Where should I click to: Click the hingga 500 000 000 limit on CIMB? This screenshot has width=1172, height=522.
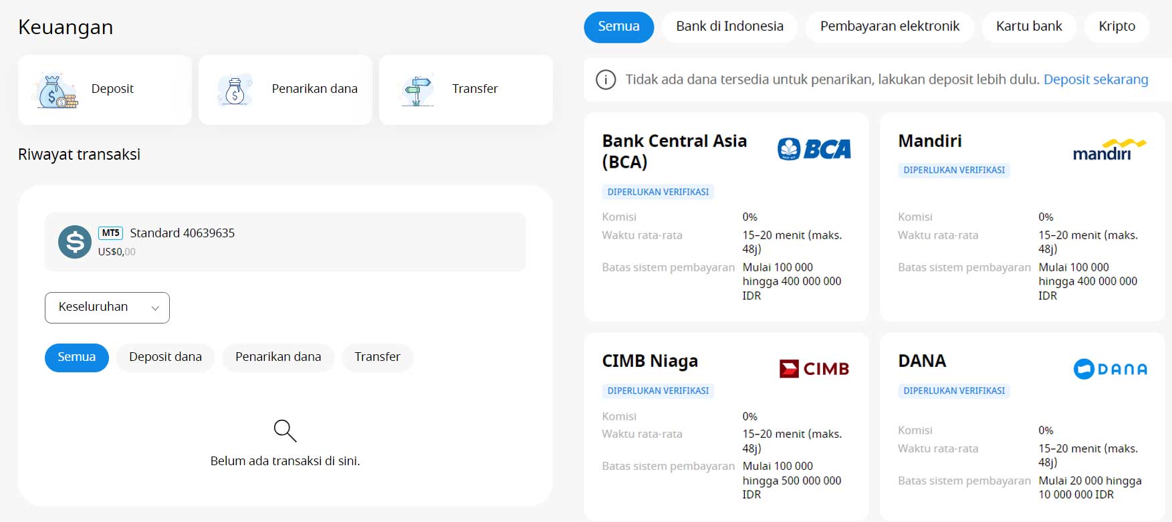792,481
